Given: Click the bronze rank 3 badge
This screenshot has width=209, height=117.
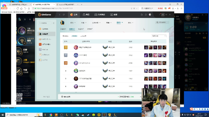Looking at the screenshot, I should pyautogui.click(x=66, y=63).
